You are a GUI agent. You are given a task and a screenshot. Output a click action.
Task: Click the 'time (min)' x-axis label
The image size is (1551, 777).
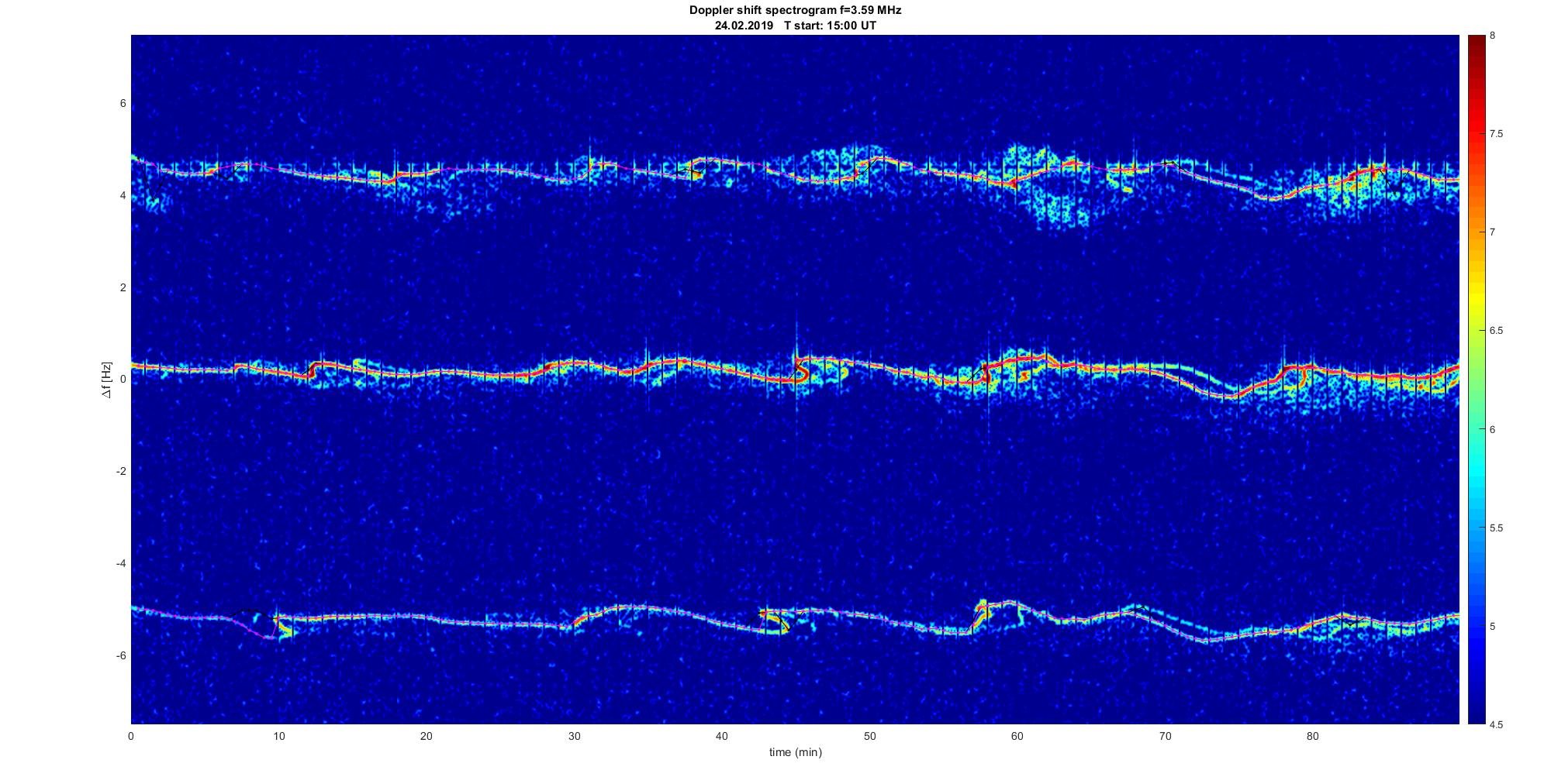[x=795, y=752]
